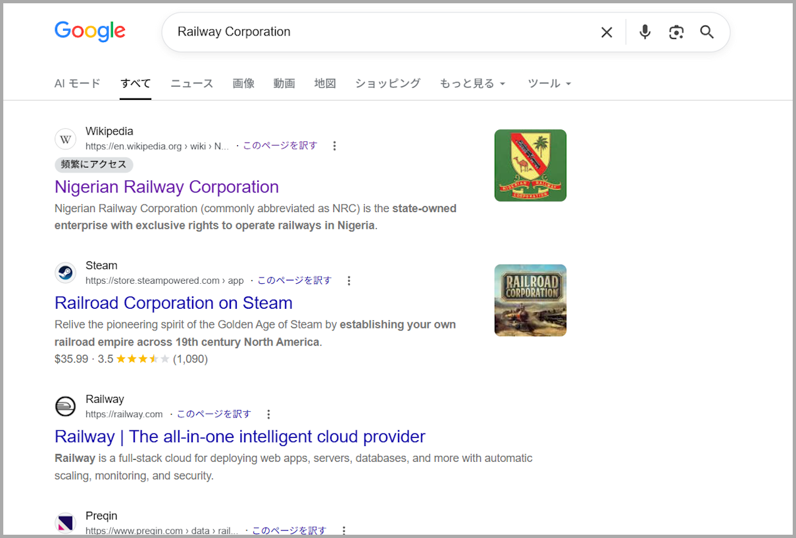Screen dimensions: 796x538
Task: Click the Google logo
Action: coord(89,32)
